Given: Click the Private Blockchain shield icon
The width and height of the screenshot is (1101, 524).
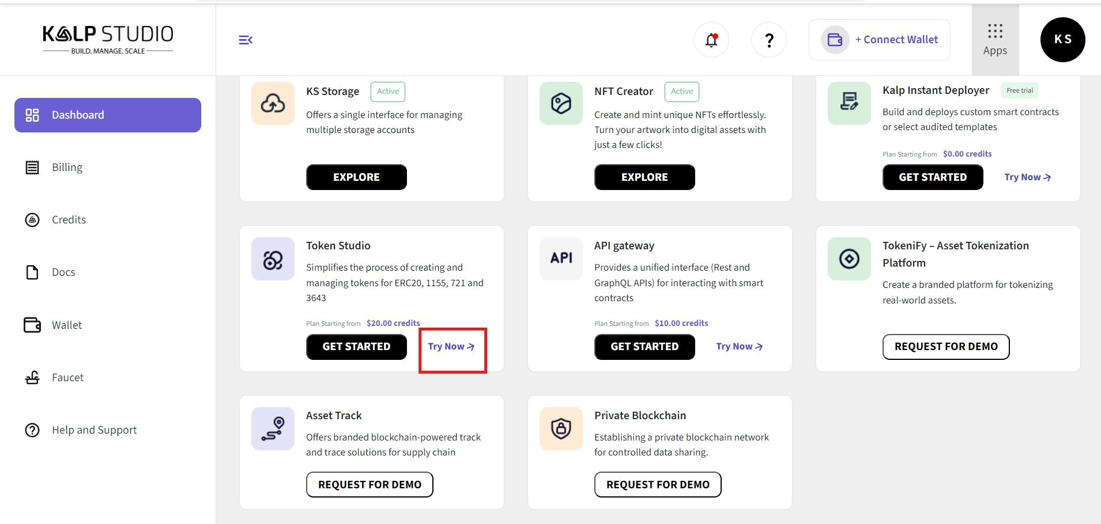Looking at the screenshot, I should tap(561, 429).
